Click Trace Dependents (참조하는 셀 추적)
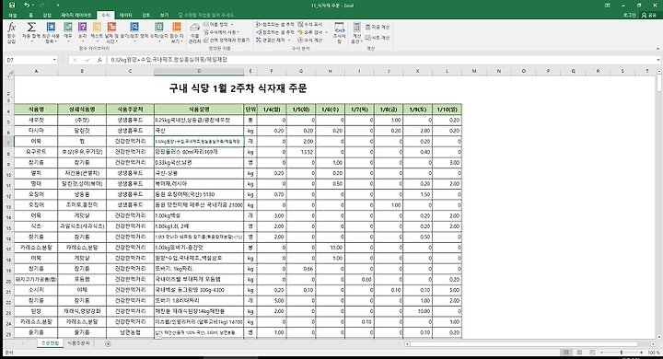 tap(275, 32)
